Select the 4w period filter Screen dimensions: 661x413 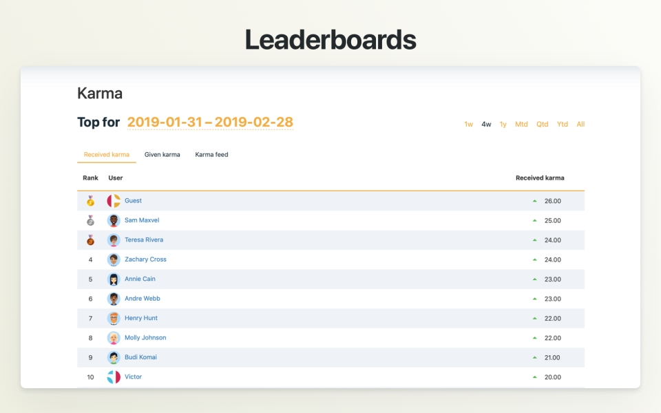coord(486,125)
